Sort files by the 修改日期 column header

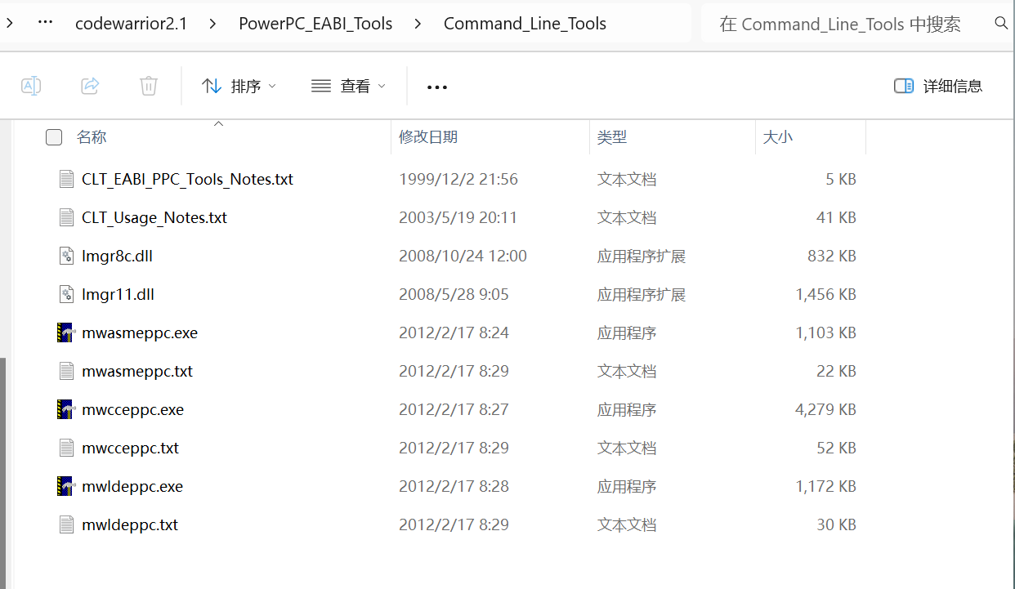point(428,136)
